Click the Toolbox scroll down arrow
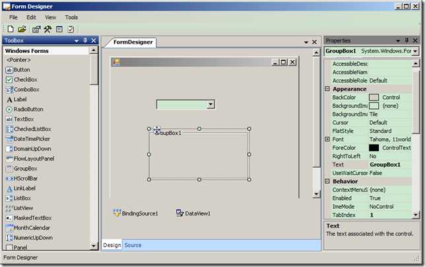This screenshot has height=267, width=425. tap(94, 246)
